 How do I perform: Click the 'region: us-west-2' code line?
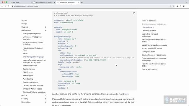(x=65, y=32)
